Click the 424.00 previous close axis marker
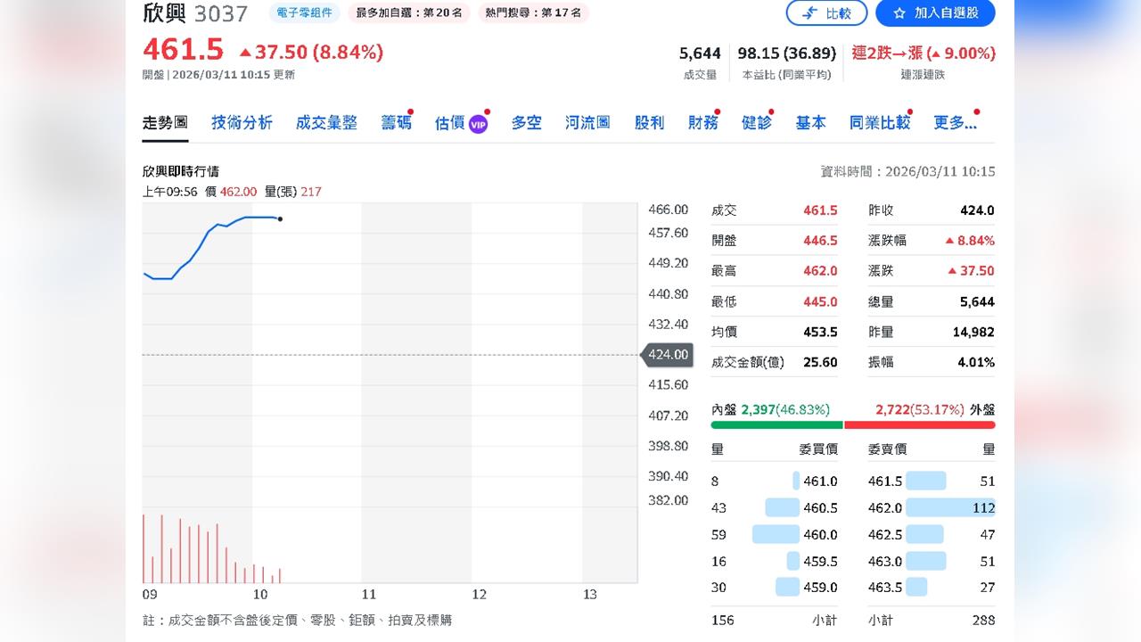 (669, 355)
